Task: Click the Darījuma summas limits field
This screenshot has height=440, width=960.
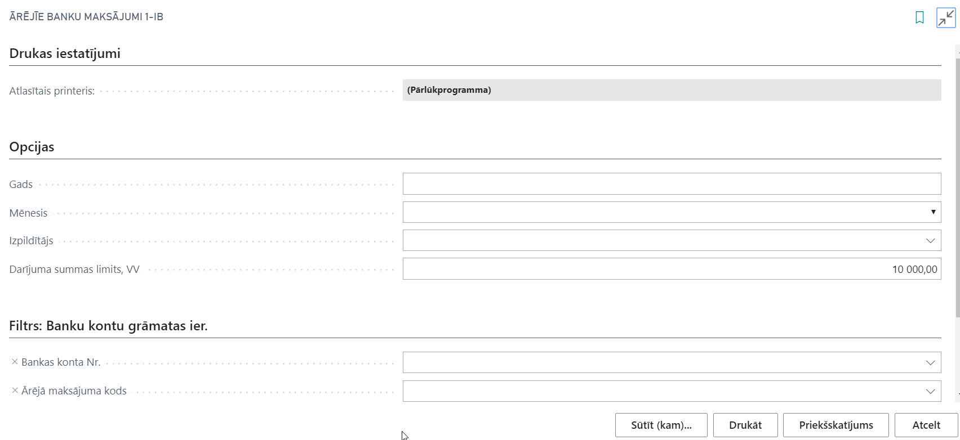Action: click(x=672, y=269)
